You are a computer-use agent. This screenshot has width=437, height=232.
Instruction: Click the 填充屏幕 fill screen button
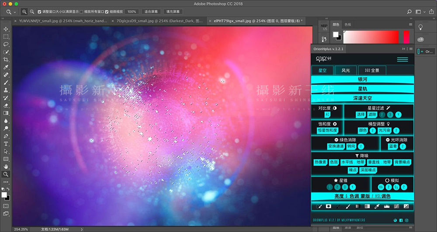pyautogui.click(x=173, y=12)
